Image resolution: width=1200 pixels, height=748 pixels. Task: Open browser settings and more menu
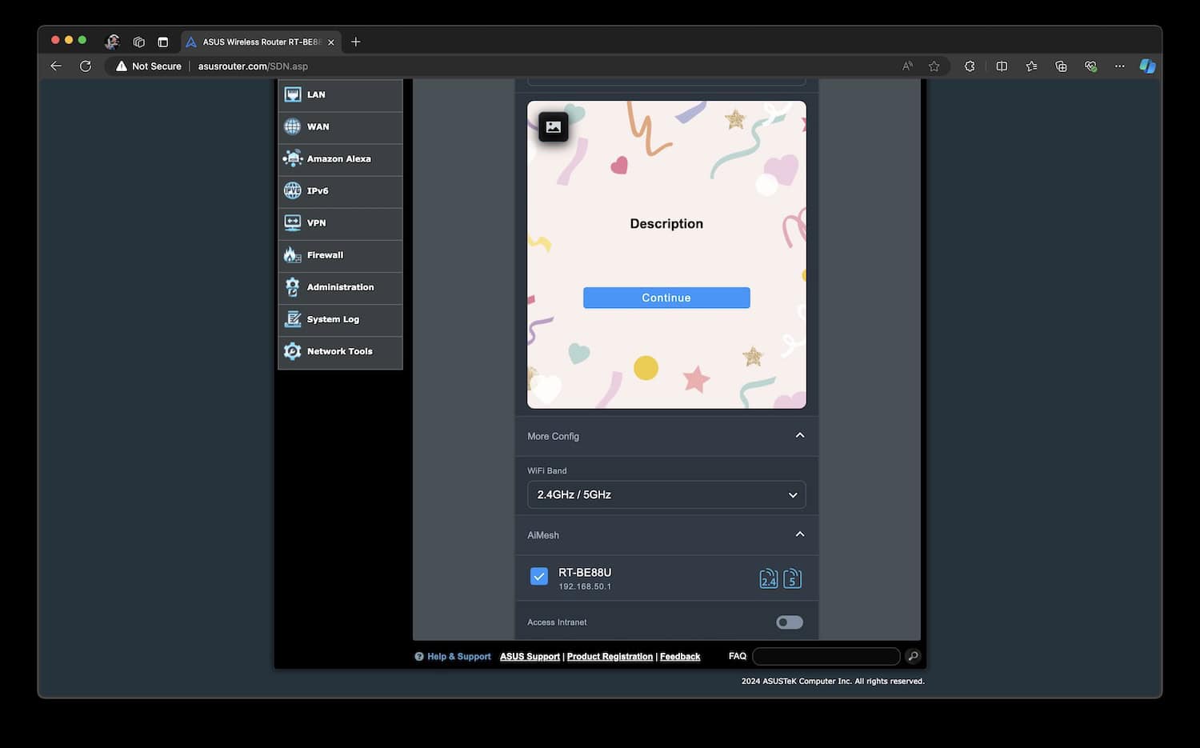point(1119,66)
